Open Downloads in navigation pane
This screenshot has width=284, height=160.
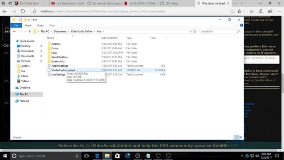point(28,51)
